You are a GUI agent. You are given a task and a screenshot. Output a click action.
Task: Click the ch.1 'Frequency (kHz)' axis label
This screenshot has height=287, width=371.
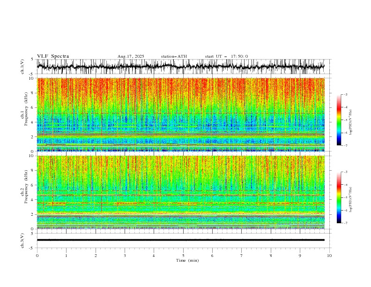point(26,109)
